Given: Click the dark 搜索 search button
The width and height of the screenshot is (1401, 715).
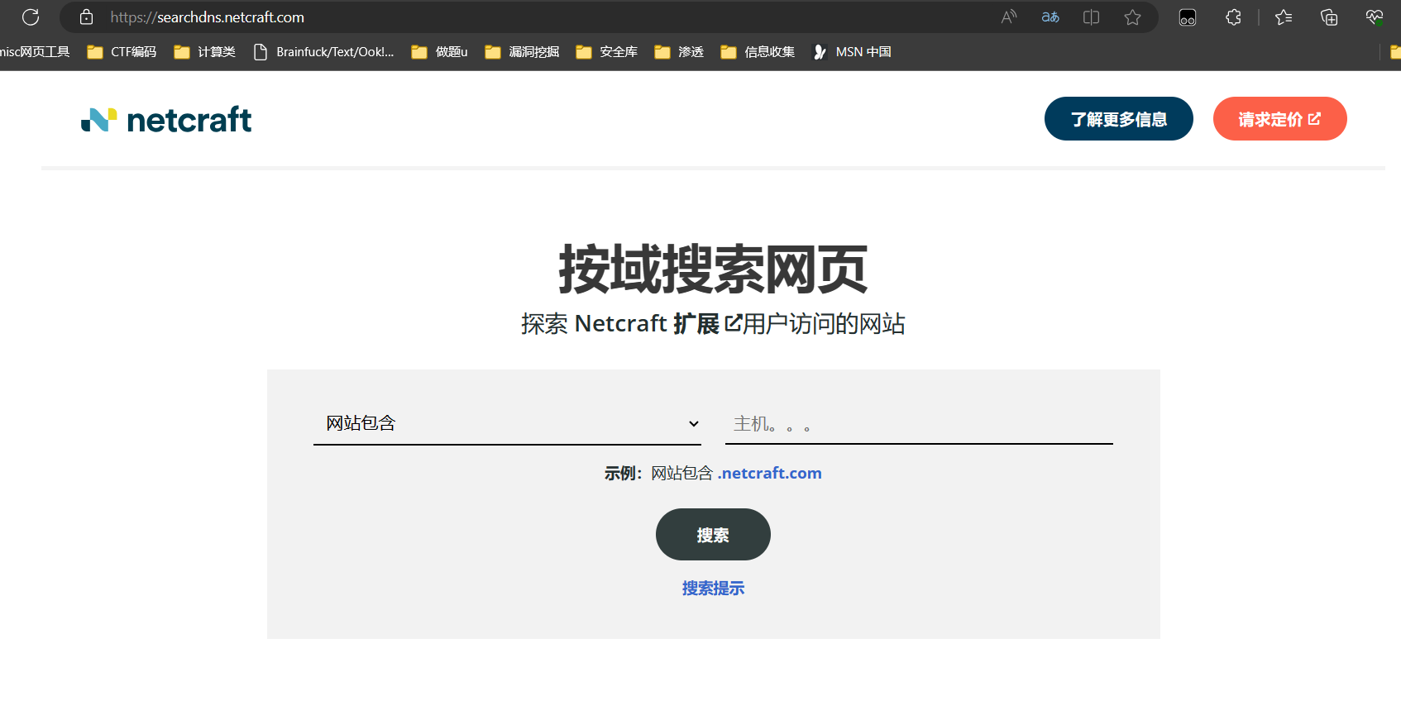Looking at the screenshot, I should pos(713,535).
